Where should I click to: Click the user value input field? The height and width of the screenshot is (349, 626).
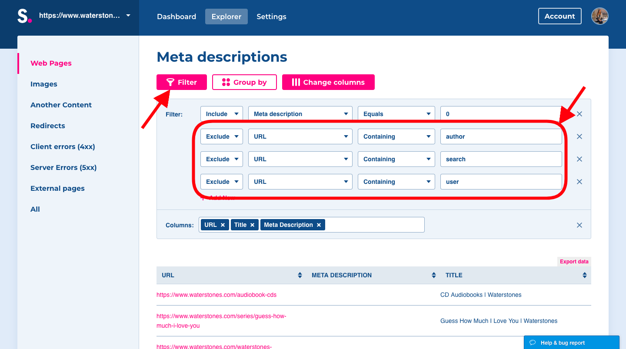click(x=501, y=182)
